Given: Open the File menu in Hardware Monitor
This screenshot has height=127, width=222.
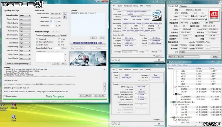Looking at the screenshot, I should click(169, 65).
